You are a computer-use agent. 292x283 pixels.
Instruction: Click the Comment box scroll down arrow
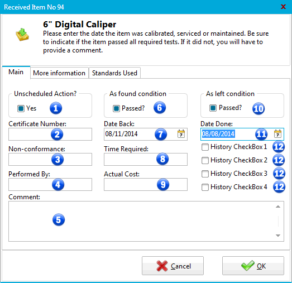point(278,236)
